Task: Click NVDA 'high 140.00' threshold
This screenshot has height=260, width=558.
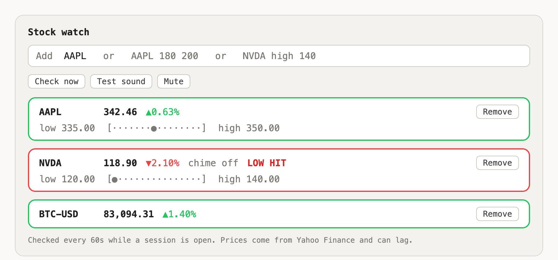Action: coord(249,179)
